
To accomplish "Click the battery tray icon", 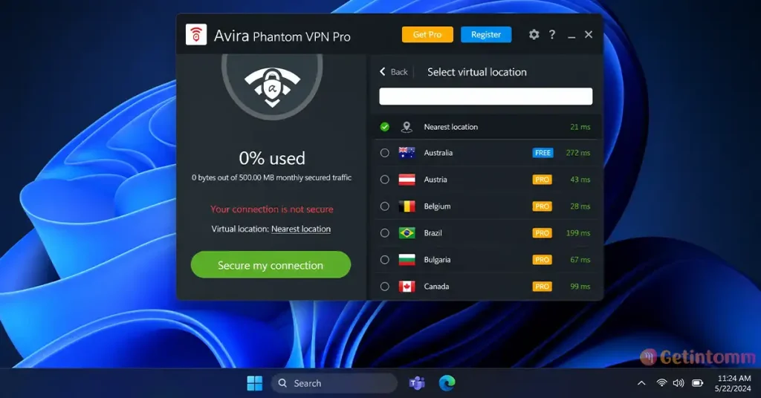I will pyautogui.click(x=697, y=383).
